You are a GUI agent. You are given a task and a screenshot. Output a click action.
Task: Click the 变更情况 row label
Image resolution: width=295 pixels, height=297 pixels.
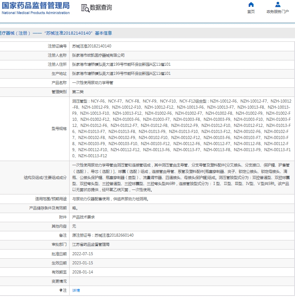(x=59, y=281)
